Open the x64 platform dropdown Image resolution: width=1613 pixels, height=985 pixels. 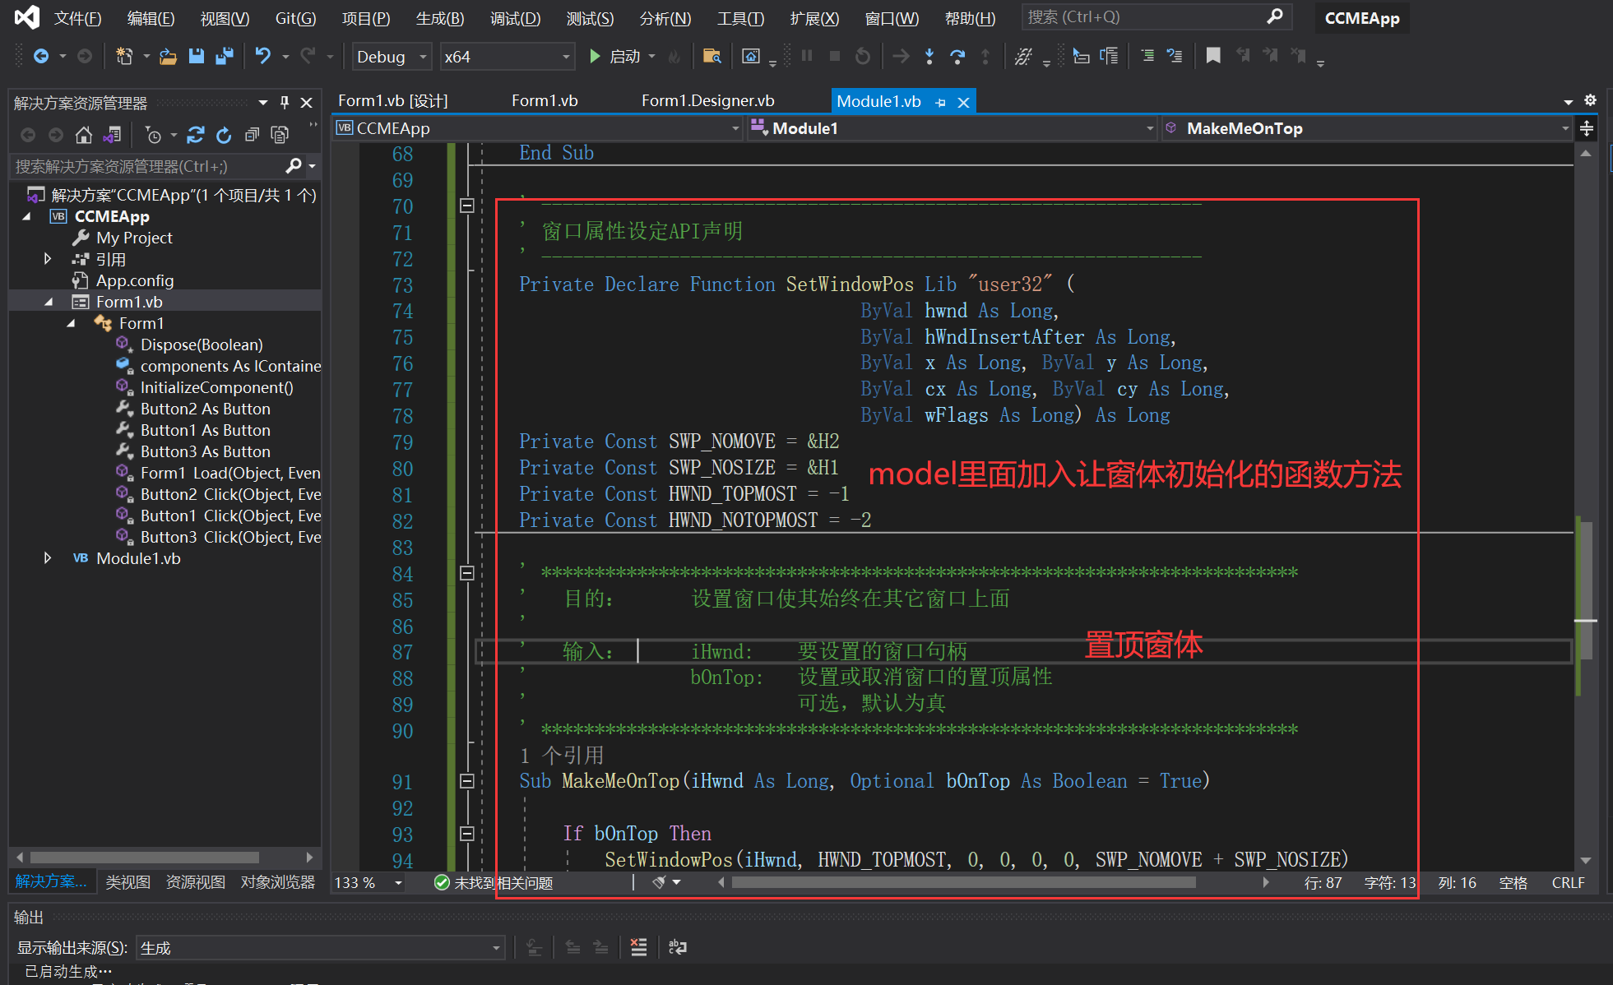pos(507,57)
